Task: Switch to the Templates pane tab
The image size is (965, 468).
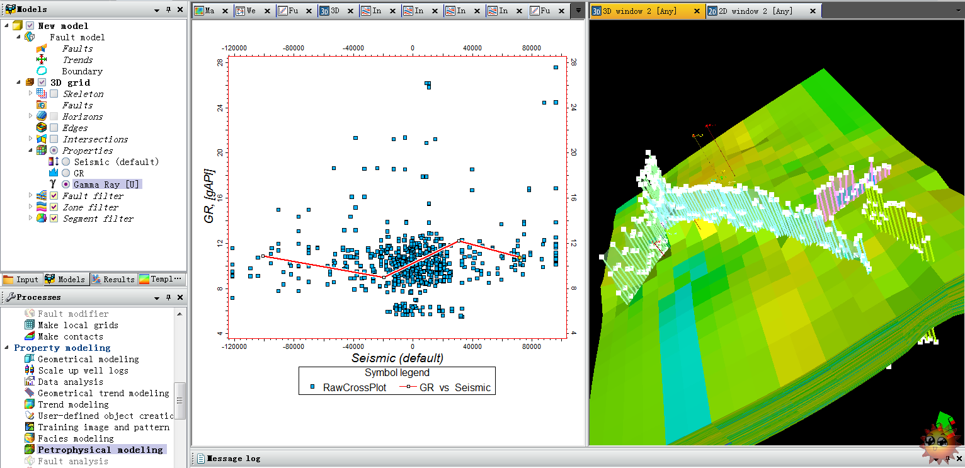Action: [x=161, y=279]
